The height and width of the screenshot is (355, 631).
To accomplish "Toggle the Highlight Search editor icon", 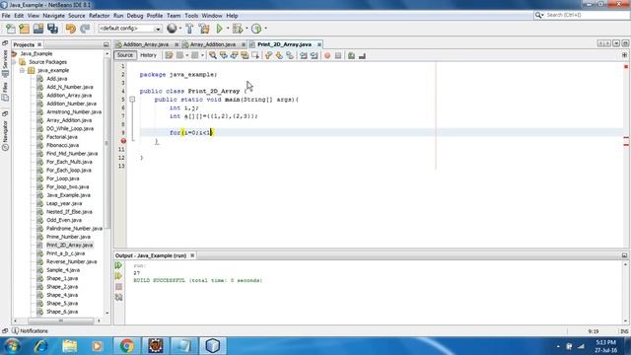I will (245, 55).
